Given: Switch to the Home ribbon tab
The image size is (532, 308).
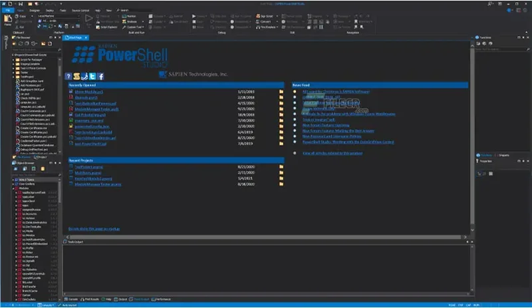Looking at the screenshot, I should [x=21, y=11].
